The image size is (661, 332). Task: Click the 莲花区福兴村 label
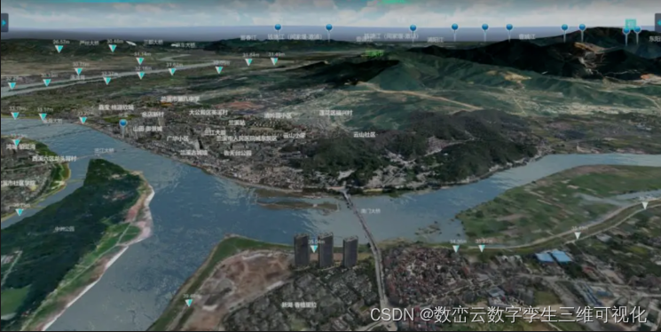pyautogui.click(x=335, y=113)
